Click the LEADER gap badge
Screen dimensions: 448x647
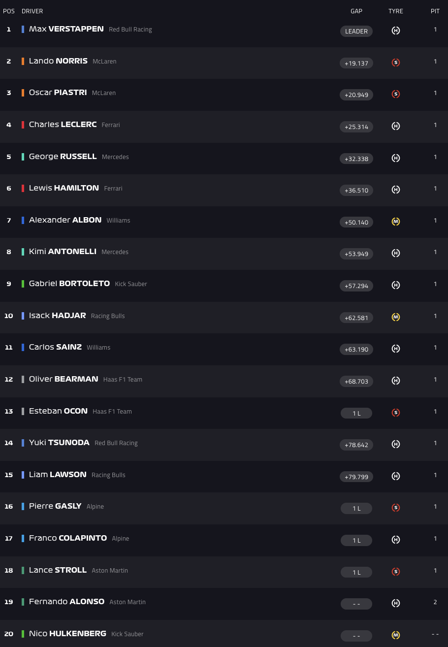(x=356, y=32)
